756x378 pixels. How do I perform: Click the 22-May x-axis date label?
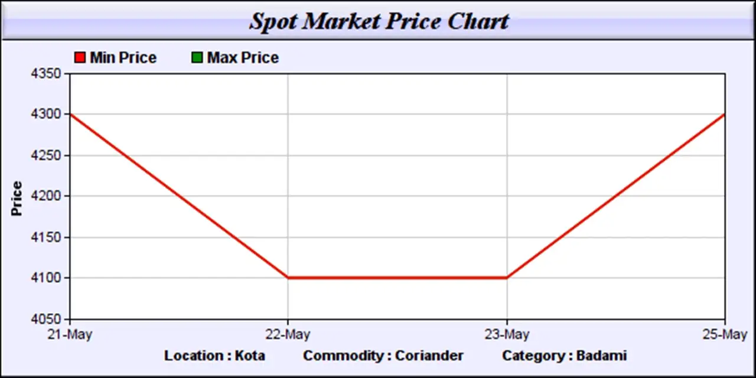coord(288,335)
